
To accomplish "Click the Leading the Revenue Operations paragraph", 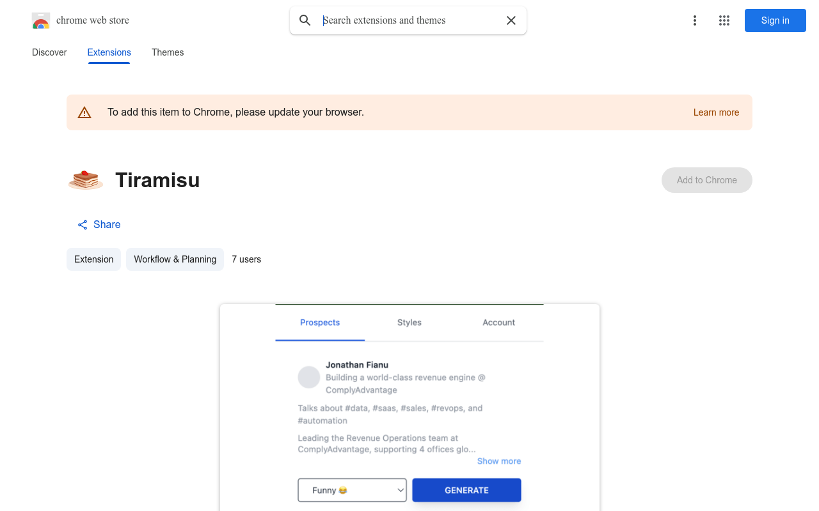I will point(387,443).
